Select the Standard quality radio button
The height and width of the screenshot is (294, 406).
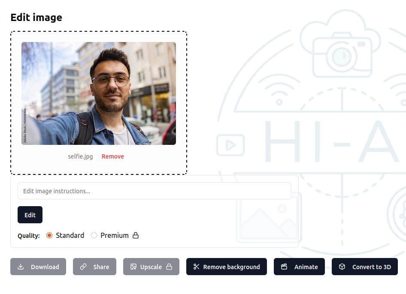coord(49,235)
